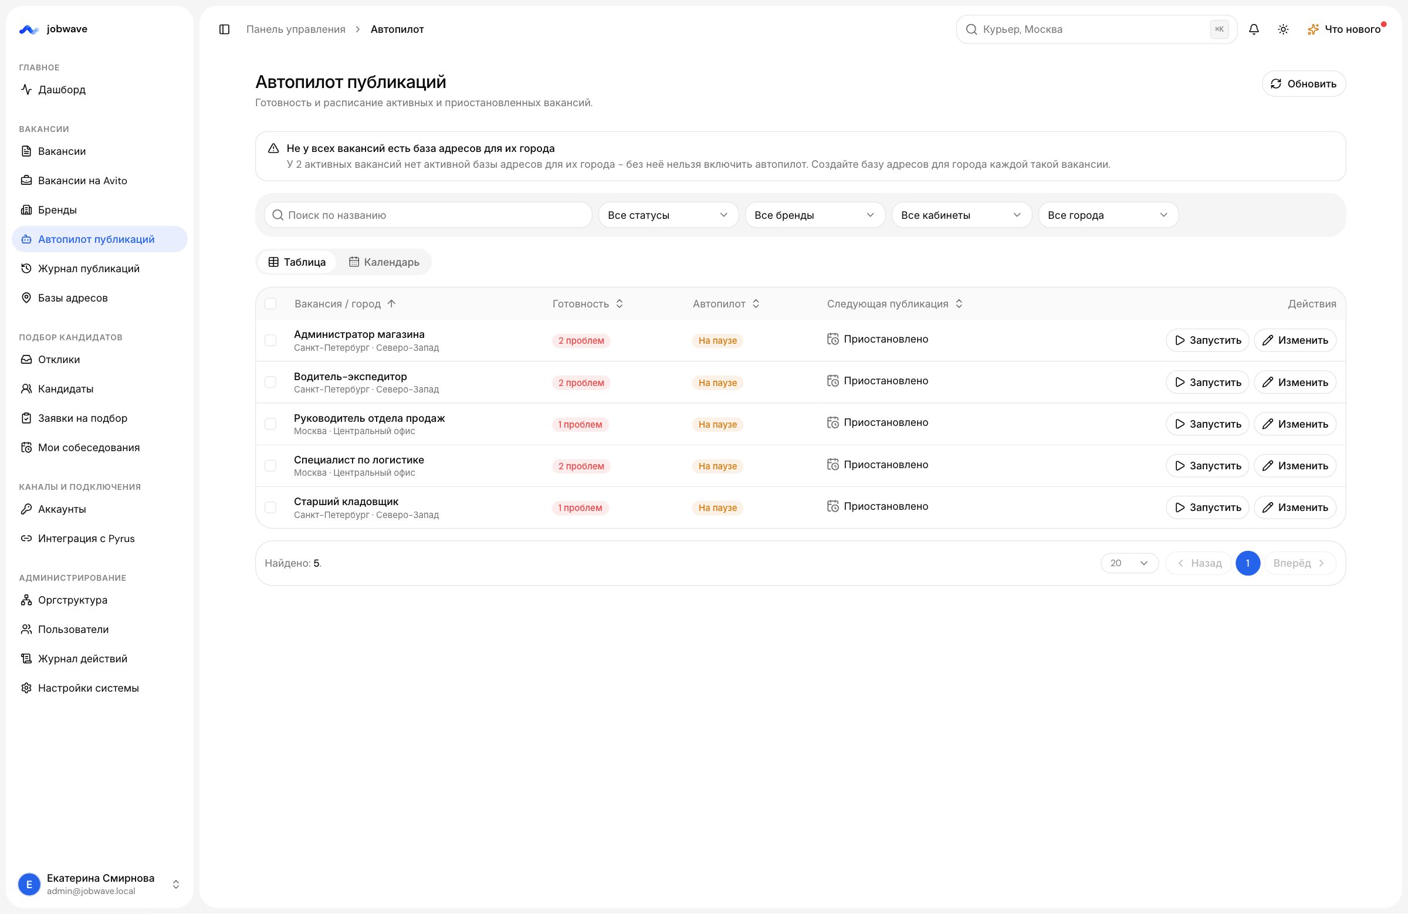Open Журнал публикаций
The image size is (1408, 914).
click(99, 268)
